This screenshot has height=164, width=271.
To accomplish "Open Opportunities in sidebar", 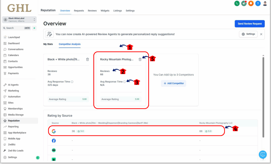I will 15,67.
